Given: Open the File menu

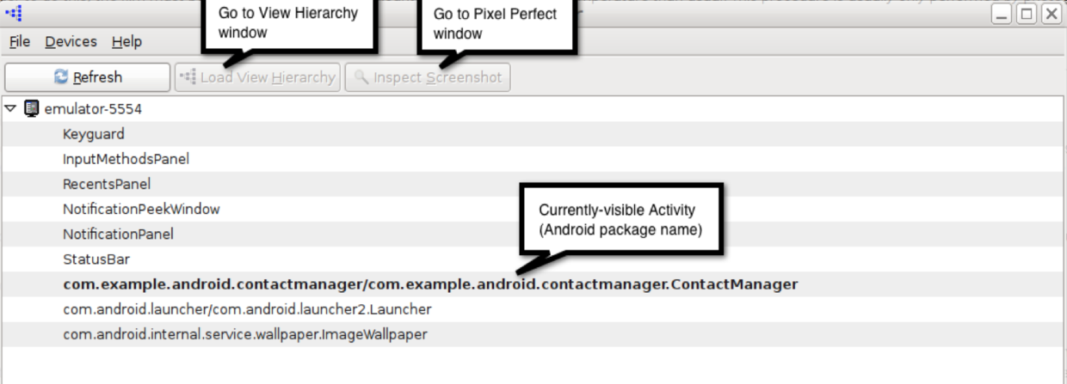Looking at the screenshot, I should tap(20, 41).
